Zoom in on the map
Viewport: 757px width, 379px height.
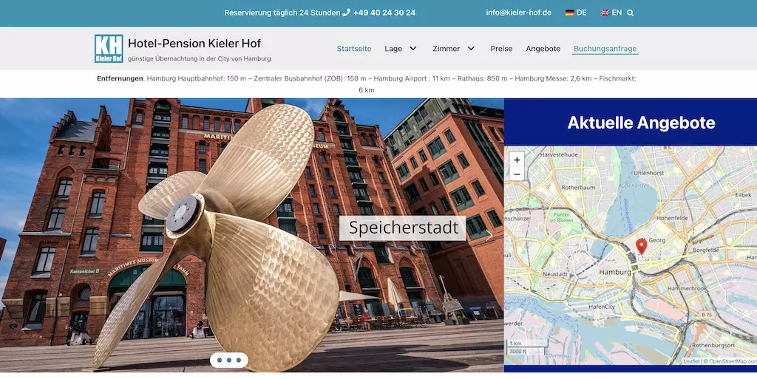tap(517, 160)
